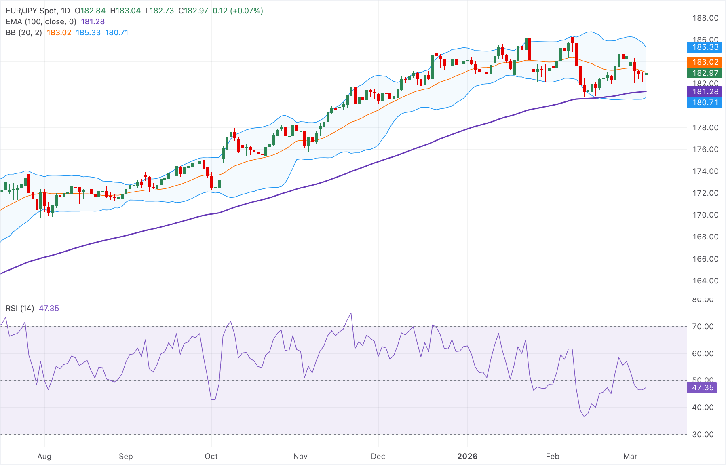Click the purple 181.28 EMA price tag

pyautogui.click(x=704, y=92)
